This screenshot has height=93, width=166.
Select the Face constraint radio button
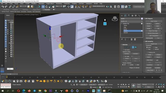[147, 49]
